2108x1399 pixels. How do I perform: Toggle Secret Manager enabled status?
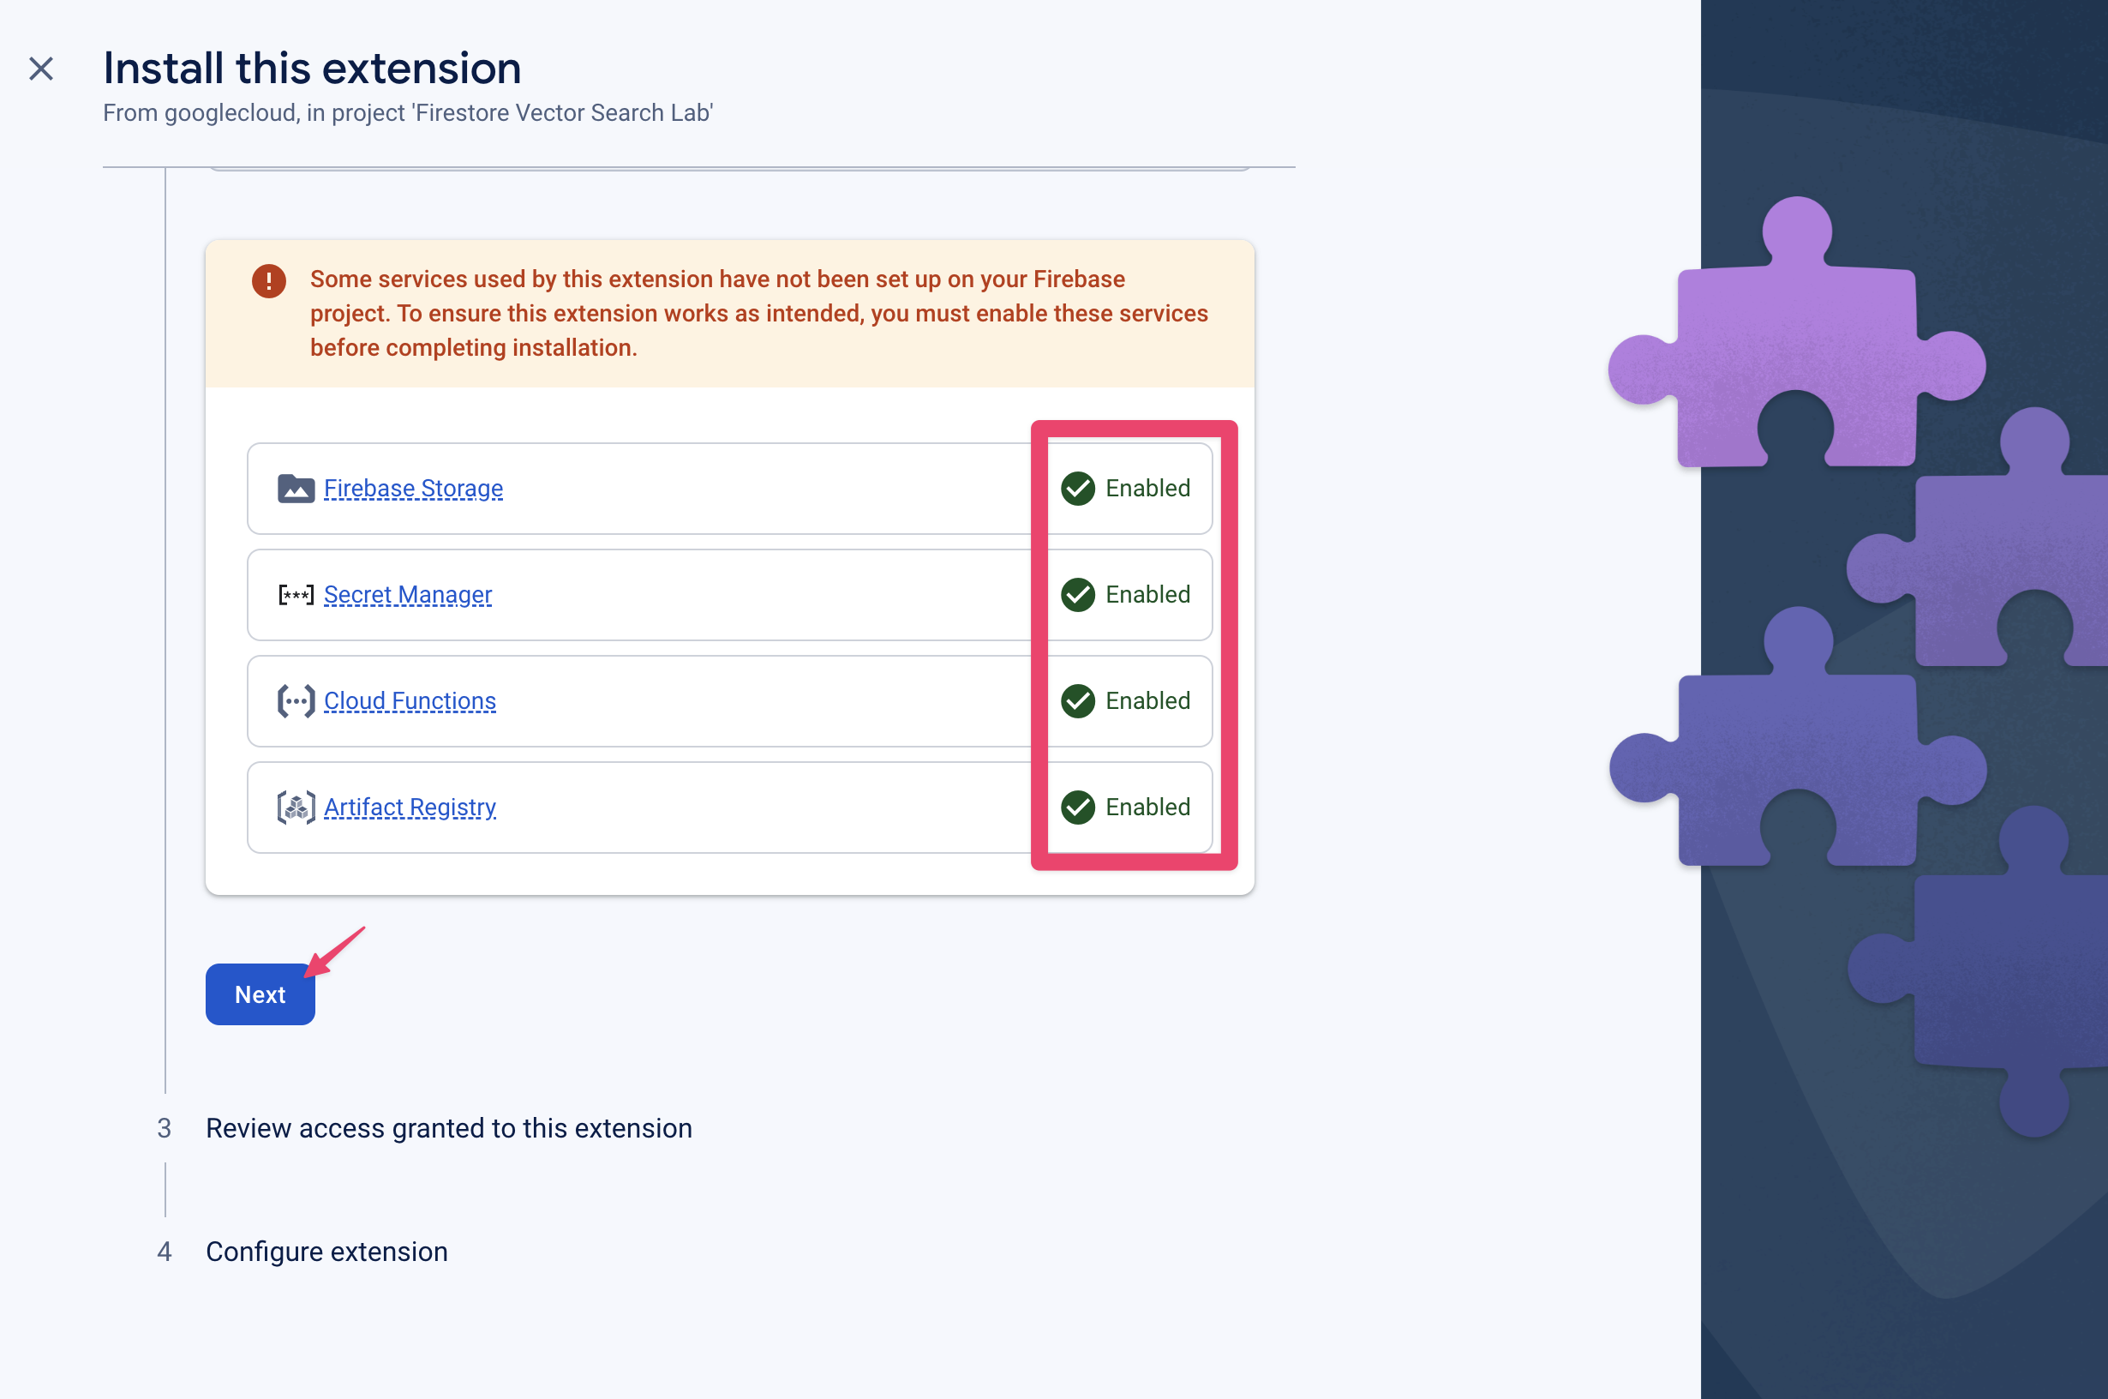[1123, 595]
